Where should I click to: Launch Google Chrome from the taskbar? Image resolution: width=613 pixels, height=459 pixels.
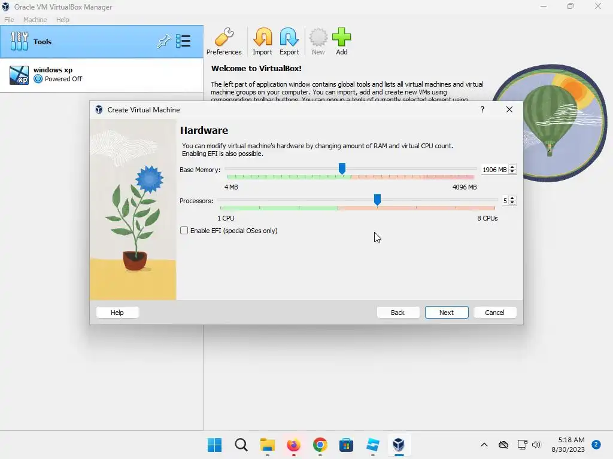[x=320, y=445]
